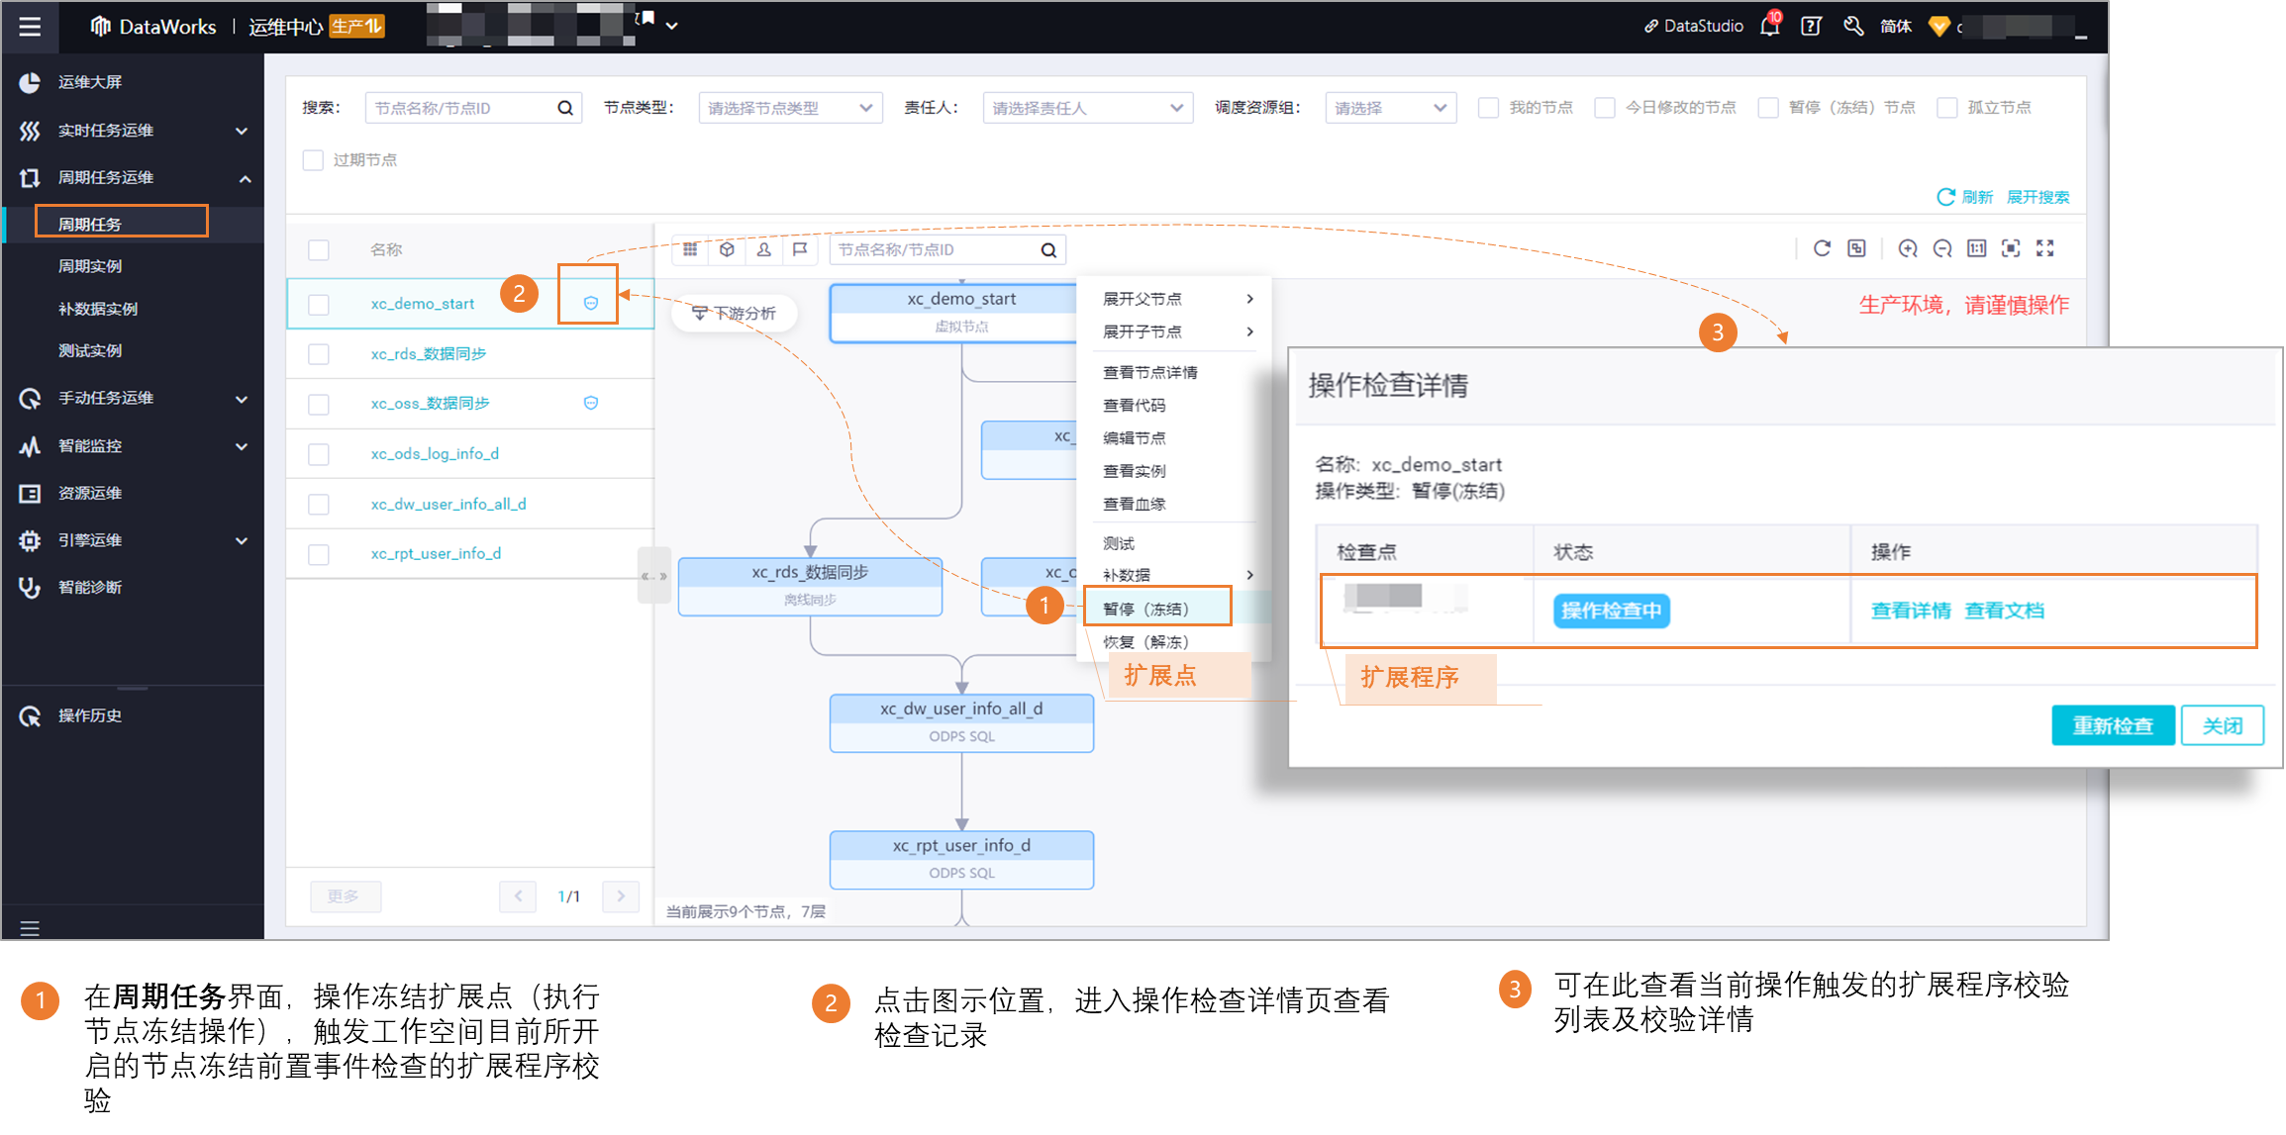Refresh the DAG graph with circular arrow
The width and height of the screenshot is (2286, 1135).
click(1822, 248)
